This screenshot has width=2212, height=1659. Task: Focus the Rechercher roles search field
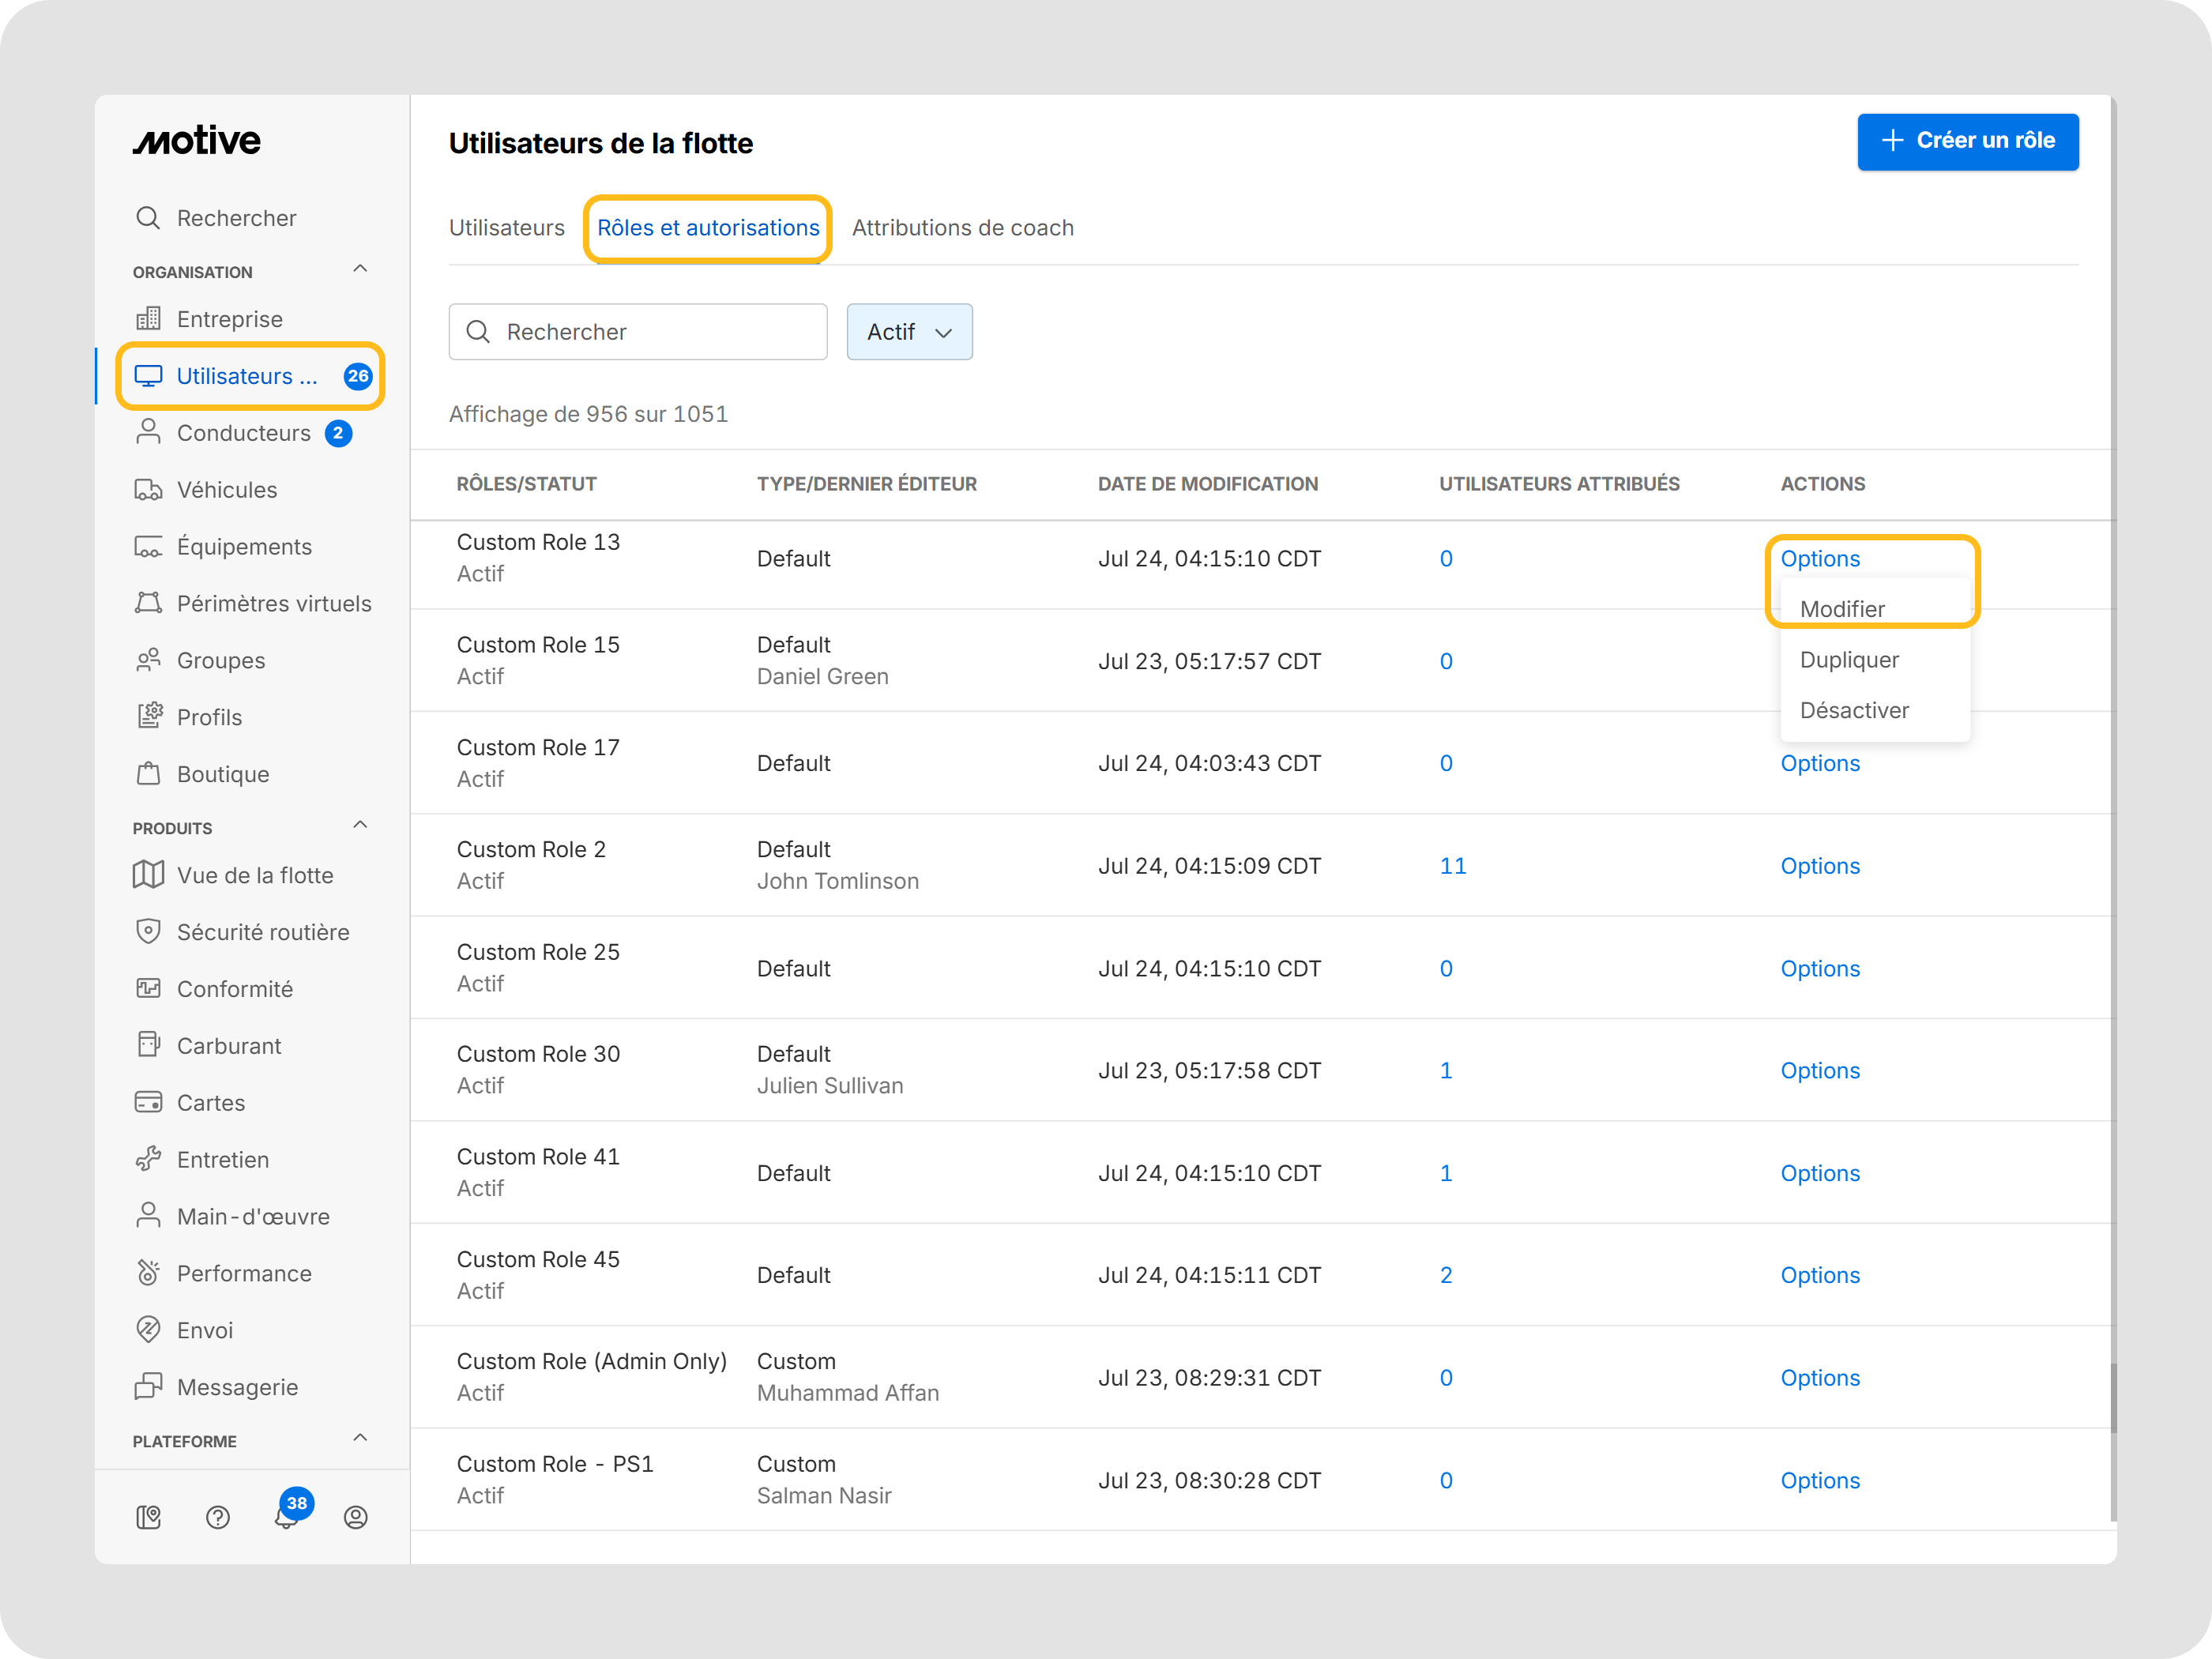638,332
